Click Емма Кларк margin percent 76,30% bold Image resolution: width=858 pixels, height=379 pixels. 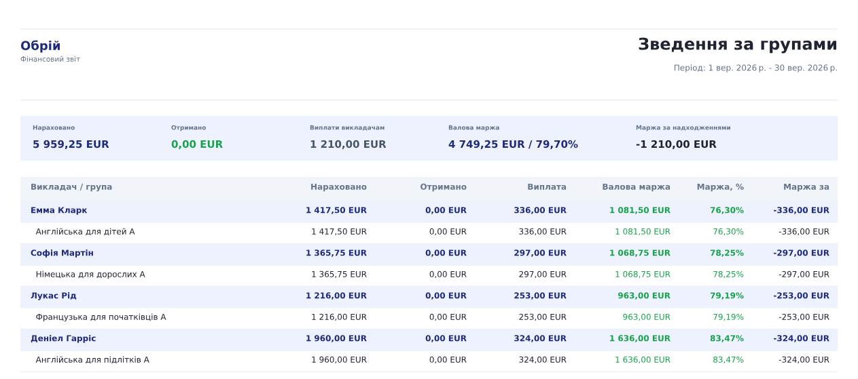(x=727, y=211)
